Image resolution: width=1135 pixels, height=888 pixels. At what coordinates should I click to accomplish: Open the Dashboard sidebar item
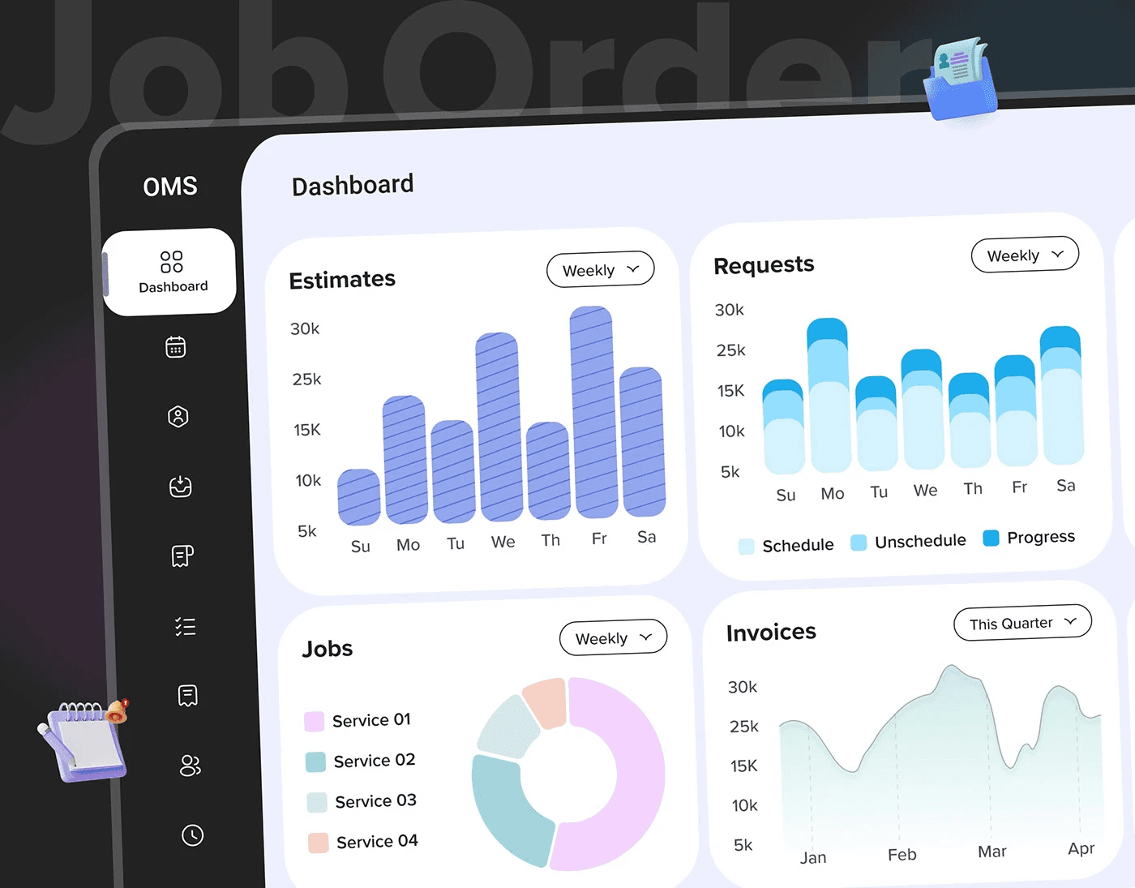click(169, 272)
